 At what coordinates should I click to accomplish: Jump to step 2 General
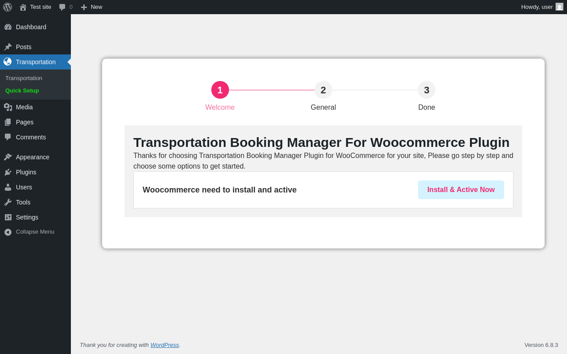(323, 90)
